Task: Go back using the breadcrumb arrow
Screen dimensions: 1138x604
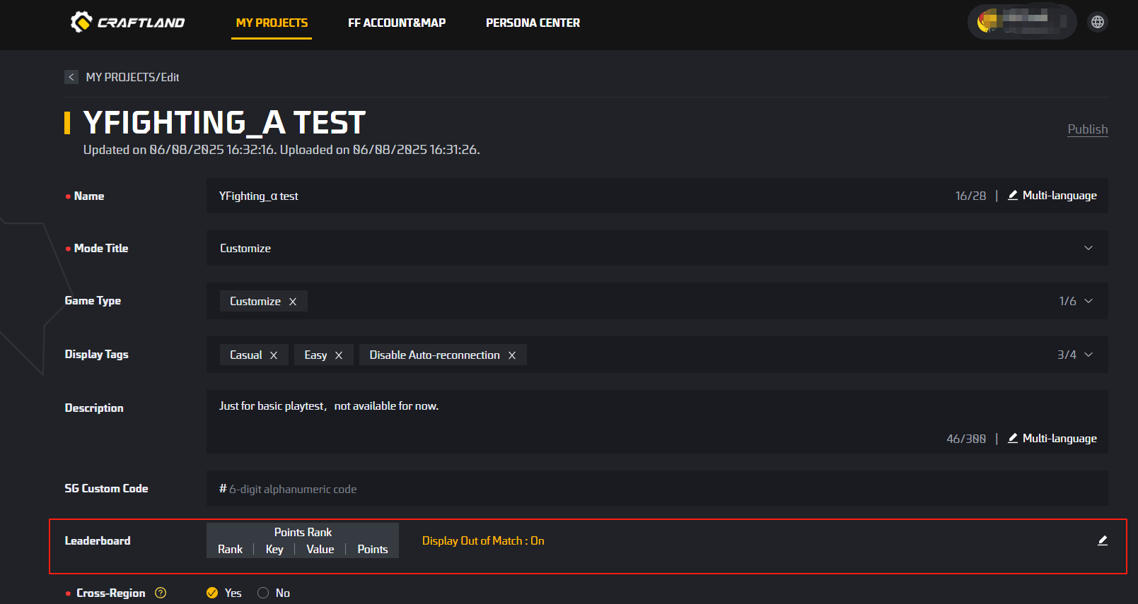Action: (71, 77)
